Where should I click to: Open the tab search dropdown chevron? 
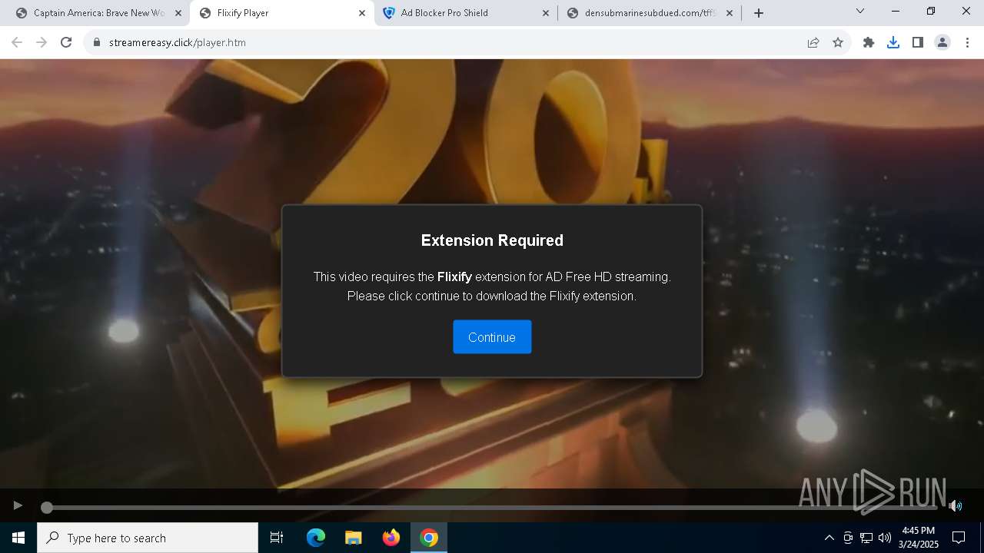(x=860, y=11)
